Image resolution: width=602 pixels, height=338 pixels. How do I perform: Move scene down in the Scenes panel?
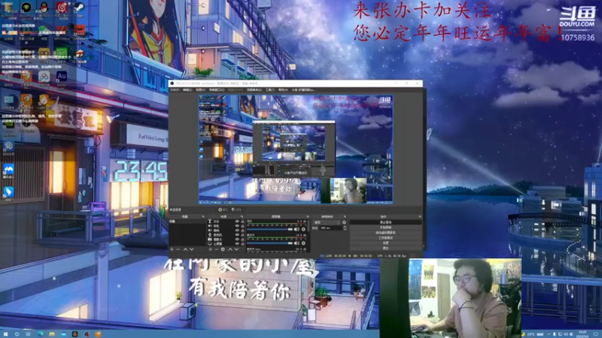pos(192,249)
